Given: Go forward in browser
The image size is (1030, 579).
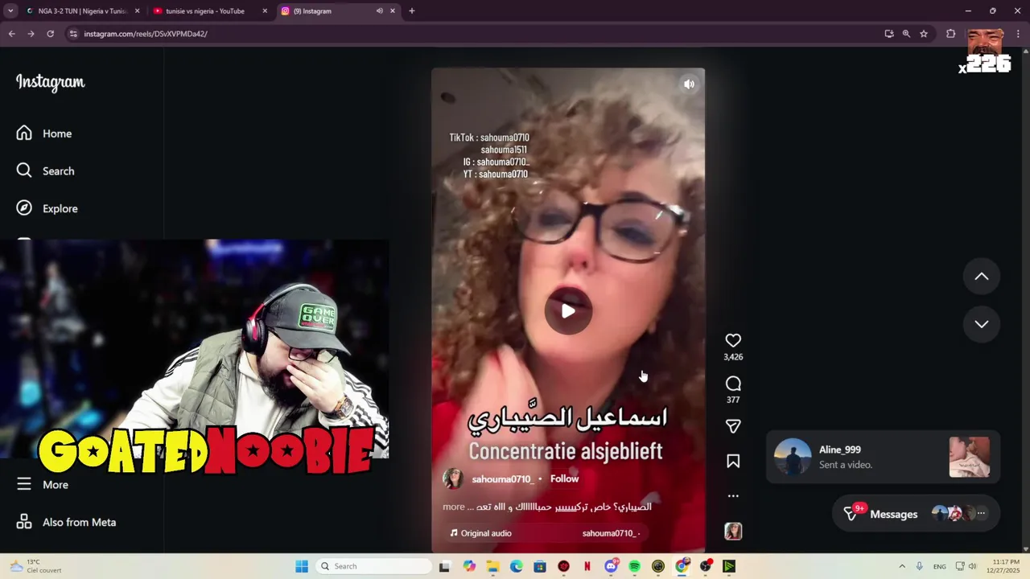Looking at the screenshot, I should pyautogui.click(x=31, y=34).
